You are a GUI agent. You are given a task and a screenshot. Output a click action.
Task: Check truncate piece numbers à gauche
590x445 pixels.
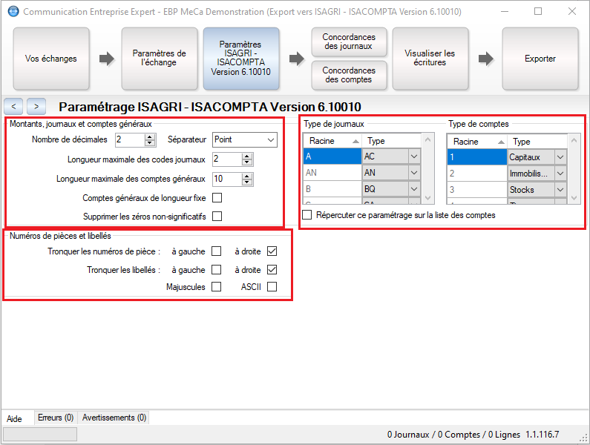tap(217, 251)
